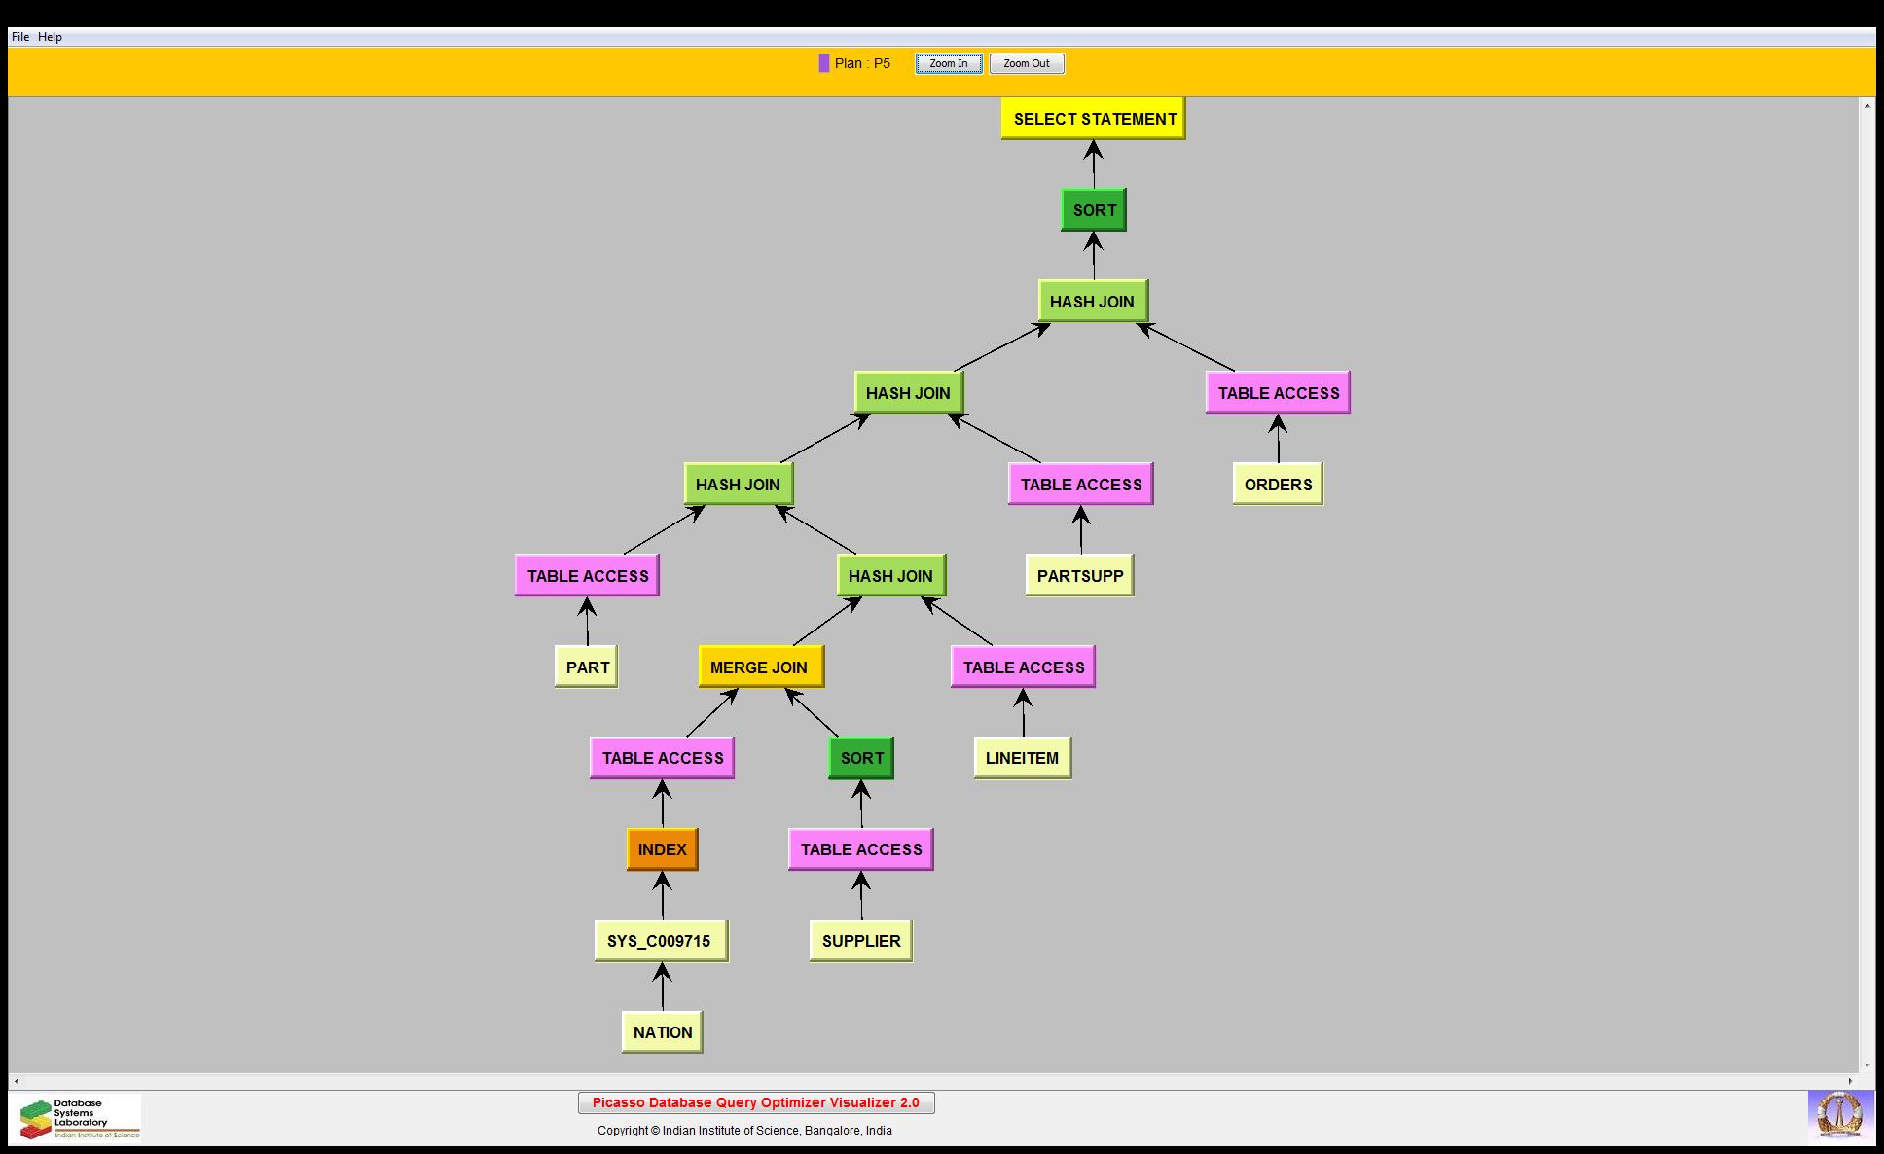This screenshot has width=1884, height=1154.
Task: Open the Help menu
Action: coord(50,37)
